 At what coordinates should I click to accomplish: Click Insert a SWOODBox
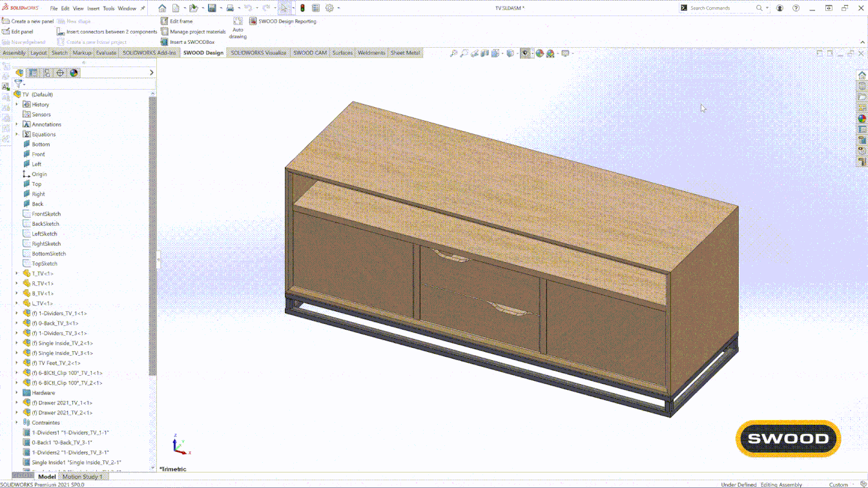tap(187, 42)
